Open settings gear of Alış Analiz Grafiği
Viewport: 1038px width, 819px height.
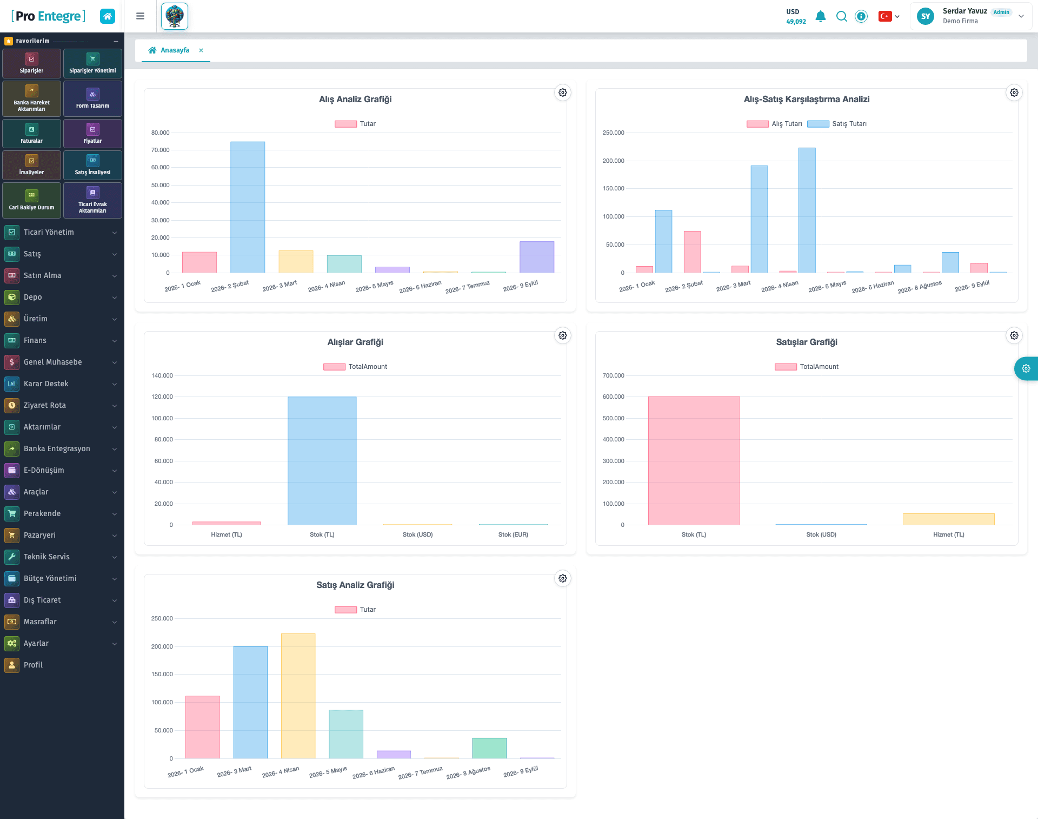[563, 93]
